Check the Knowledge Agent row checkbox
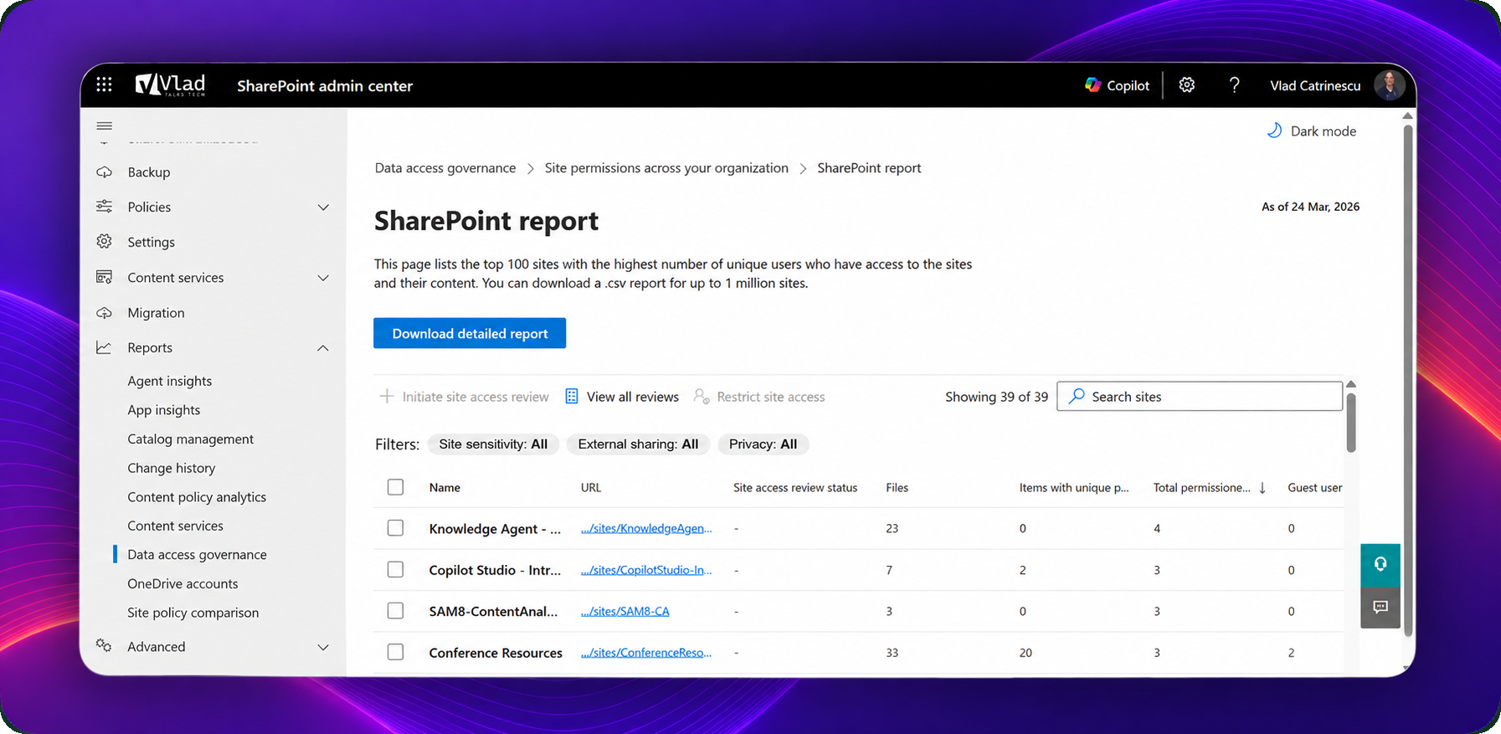 (x=396, y=528)
